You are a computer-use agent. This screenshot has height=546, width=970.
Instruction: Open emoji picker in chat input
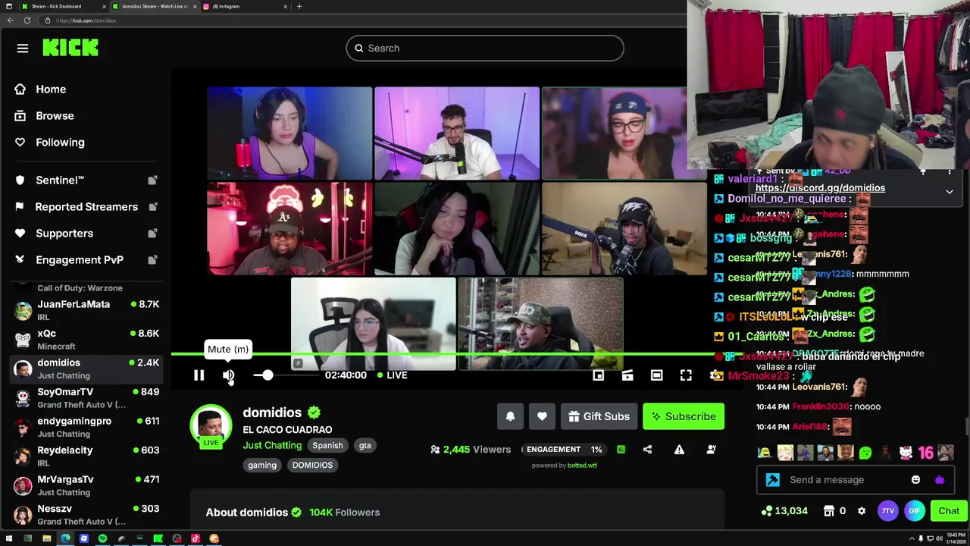click(915, 480)
